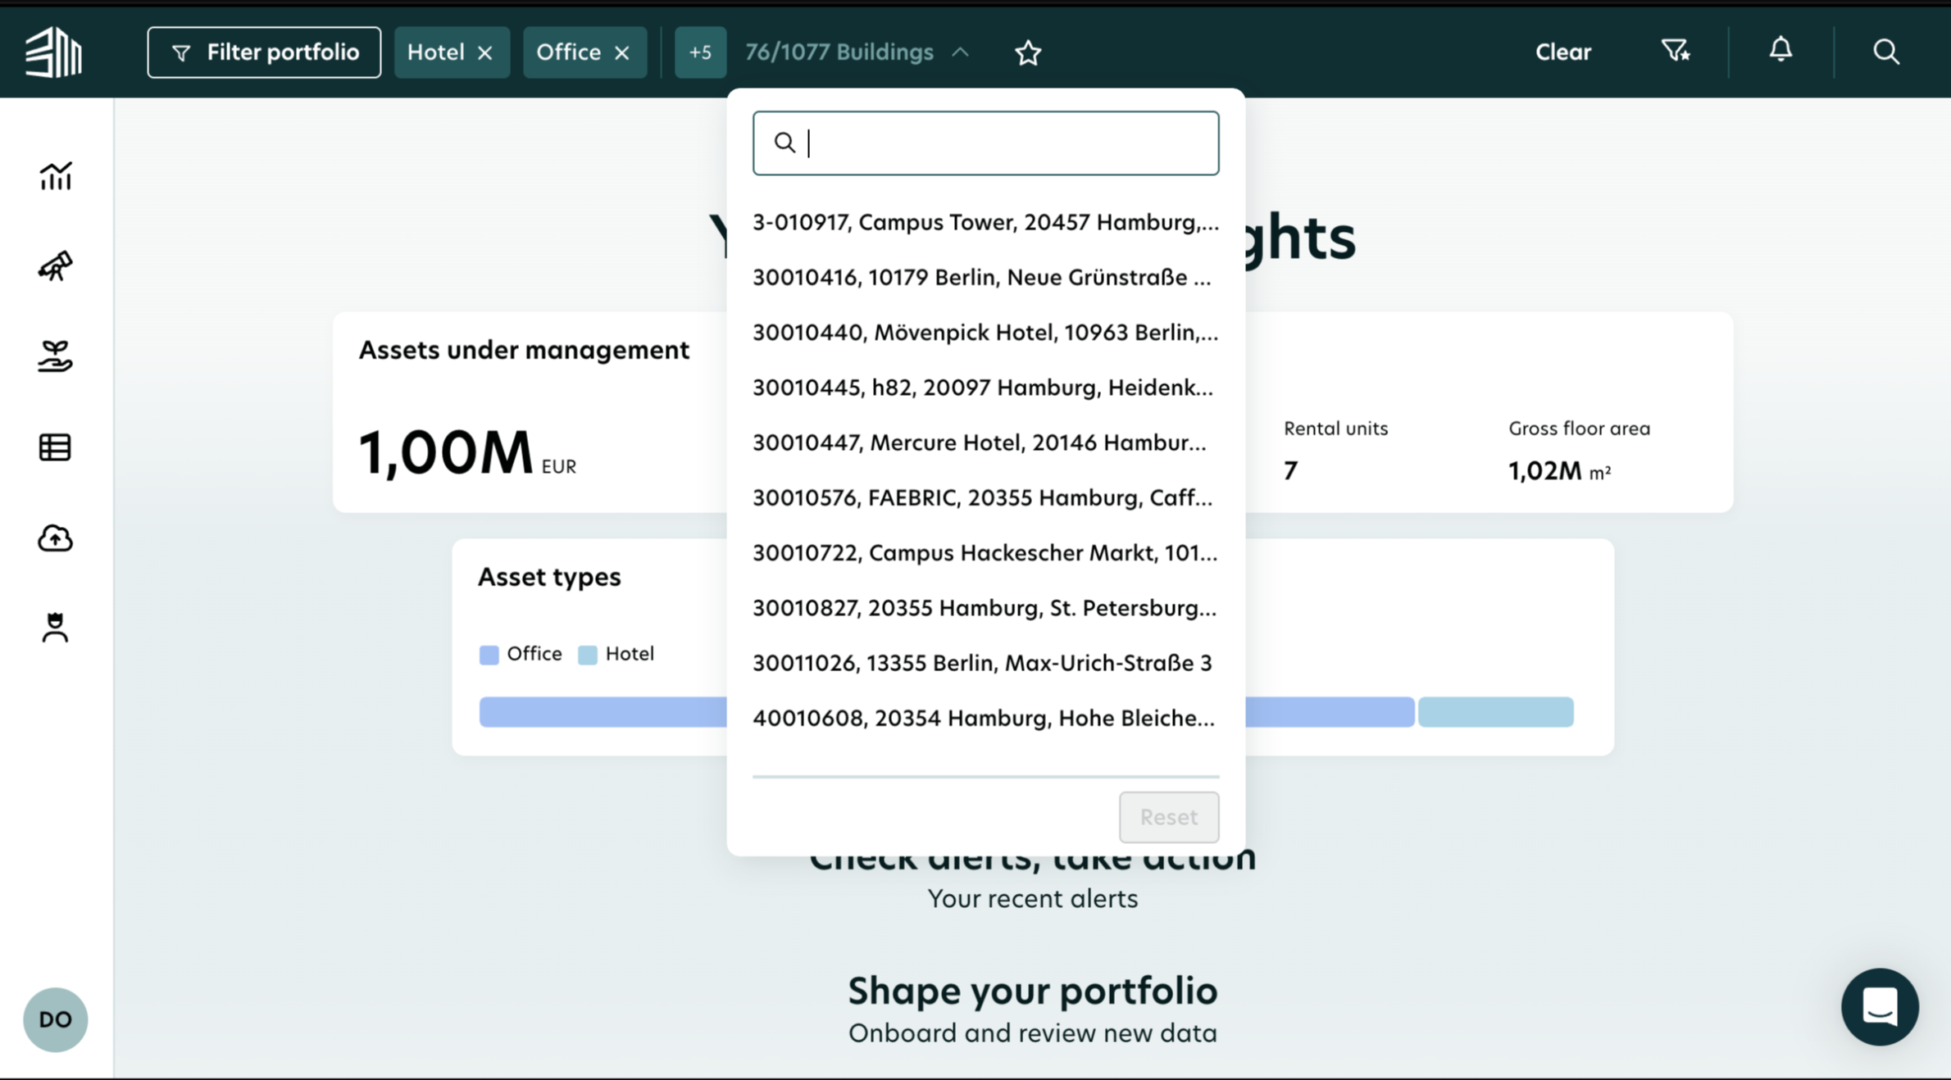The height and width of the screenshot is (1080, 1951).
Task: Click Your recent alerts text
Action: pyautogui.click(x=1033, y=899)
